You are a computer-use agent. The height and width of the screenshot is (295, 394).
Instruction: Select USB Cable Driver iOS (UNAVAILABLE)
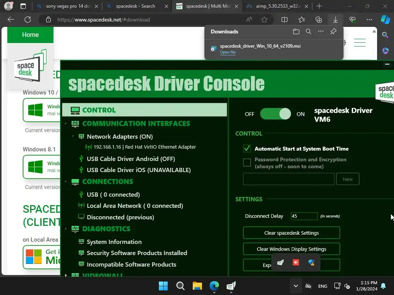tap(139, 170)
